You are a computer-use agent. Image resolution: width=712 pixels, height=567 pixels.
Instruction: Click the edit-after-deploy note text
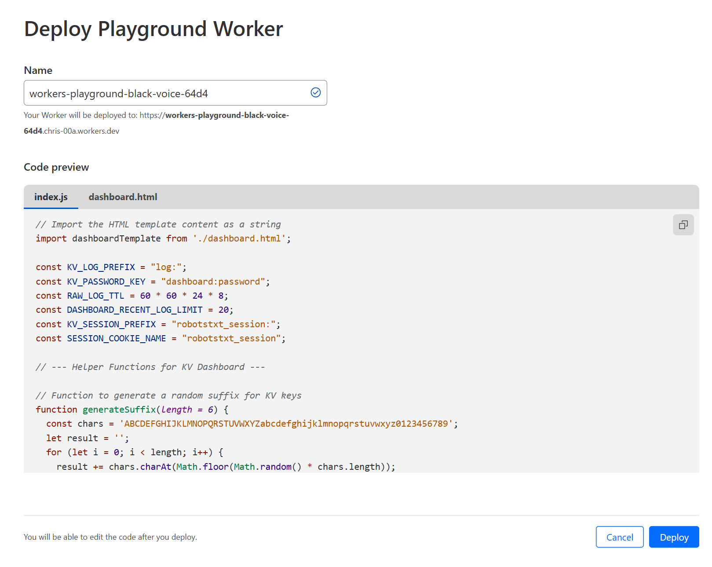click(110, 537)
